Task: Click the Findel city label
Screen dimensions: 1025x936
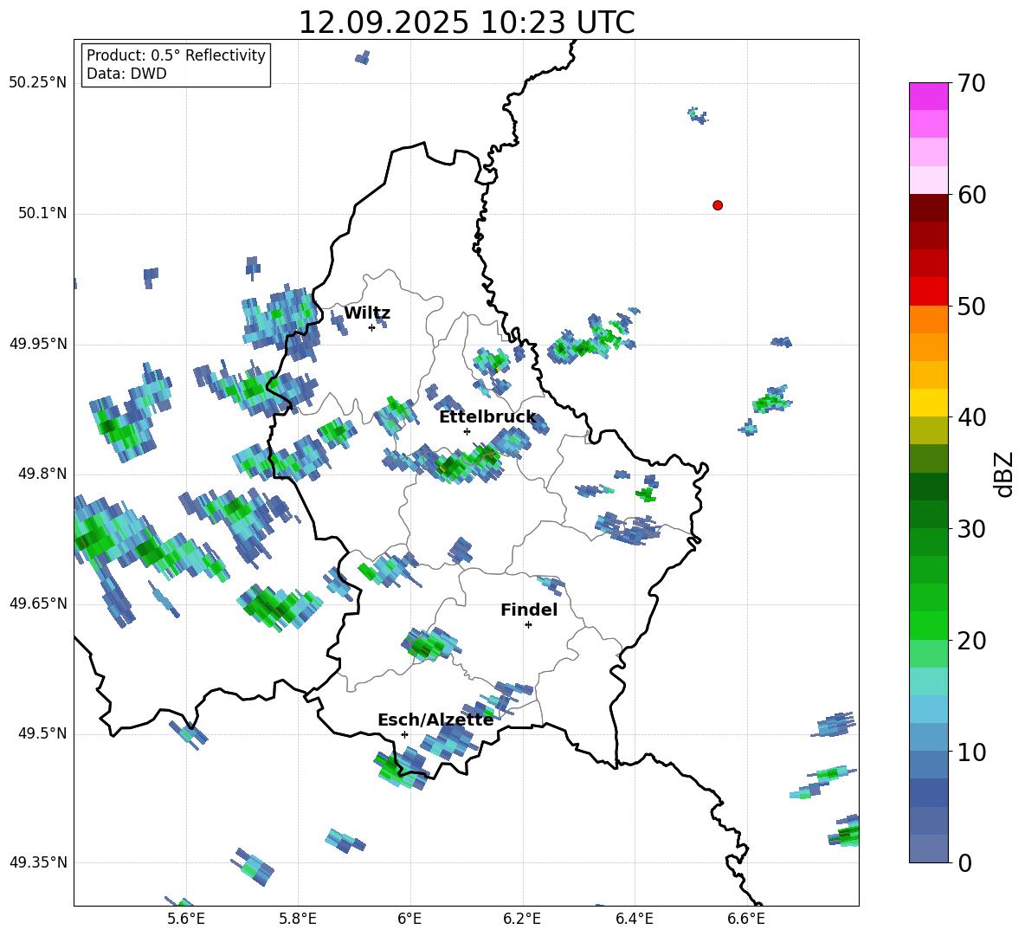Action: [x=529, y=610]
